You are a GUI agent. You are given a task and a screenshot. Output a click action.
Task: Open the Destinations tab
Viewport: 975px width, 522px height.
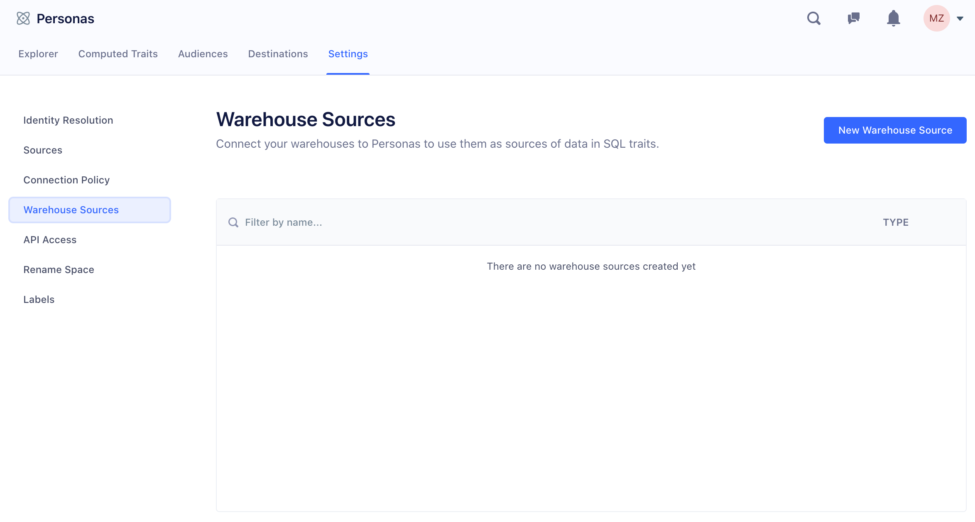pyautogui.click(x=278, y=54)
